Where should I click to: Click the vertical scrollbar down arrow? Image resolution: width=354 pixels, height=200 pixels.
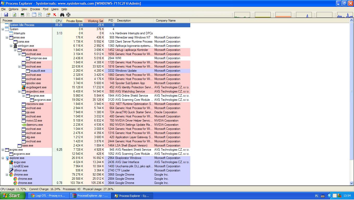(x=352, y=183)
